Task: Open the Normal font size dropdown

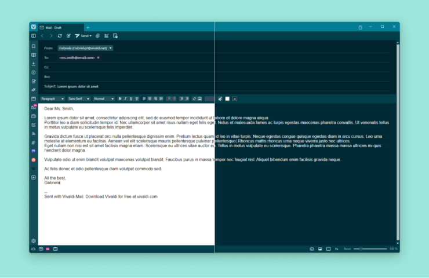Action: coord(104,98)
